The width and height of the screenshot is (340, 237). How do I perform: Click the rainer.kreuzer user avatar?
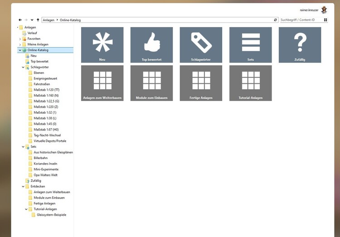pos(324,10)
